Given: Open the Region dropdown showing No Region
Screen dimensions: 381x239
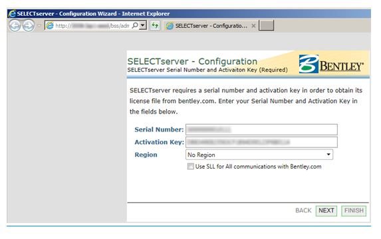Looking at the screenshot, I should point(259,155).
